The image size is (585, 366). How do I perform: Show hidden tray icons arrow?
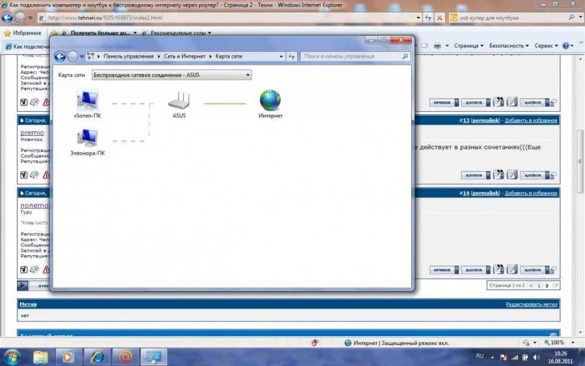click(493, 357)
